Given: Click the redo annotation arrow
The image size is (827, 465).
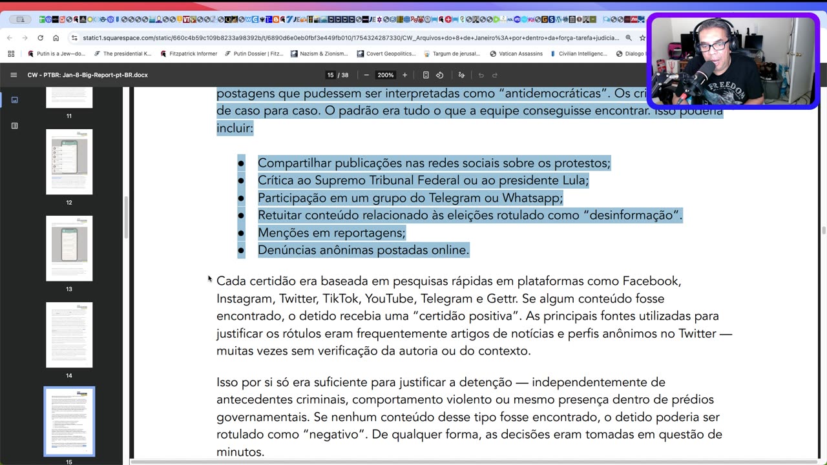Looking at the screenshot, I should point(495,75).
